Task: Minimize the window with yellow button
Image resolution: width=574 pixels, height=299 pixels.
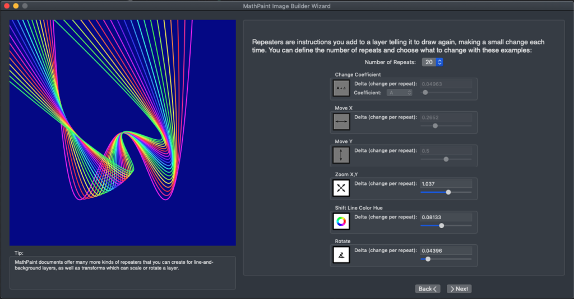Action: coord(16,6)
